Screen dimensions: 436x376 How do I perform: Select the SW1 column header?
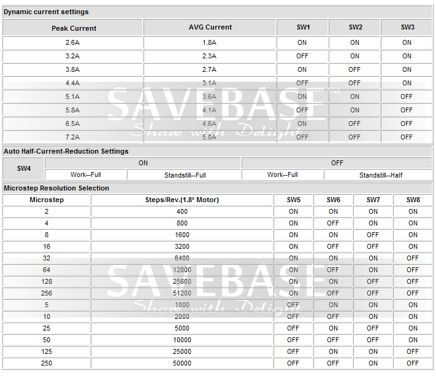pos(302,28)
